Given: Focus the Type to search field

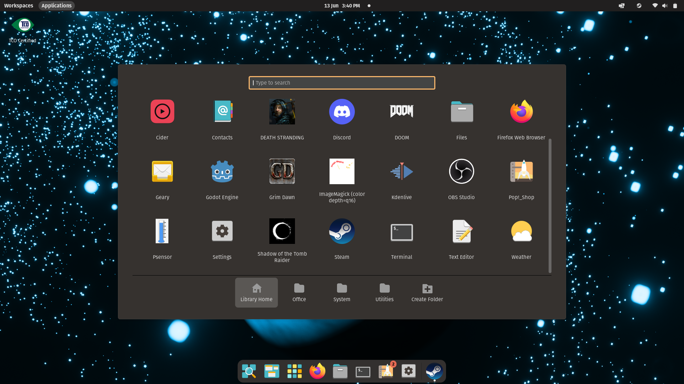Looking at the screenshot, I should [342, 83].
